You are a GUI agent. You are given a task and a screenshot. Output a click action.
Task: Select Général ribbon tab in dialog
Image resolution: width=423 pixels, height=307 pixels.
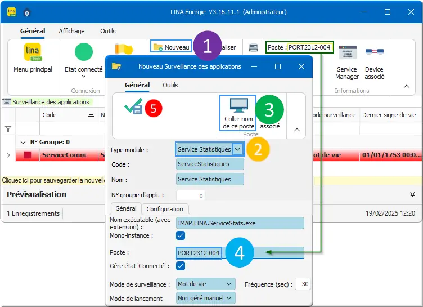pyautogui.click(x=137, y=85)
